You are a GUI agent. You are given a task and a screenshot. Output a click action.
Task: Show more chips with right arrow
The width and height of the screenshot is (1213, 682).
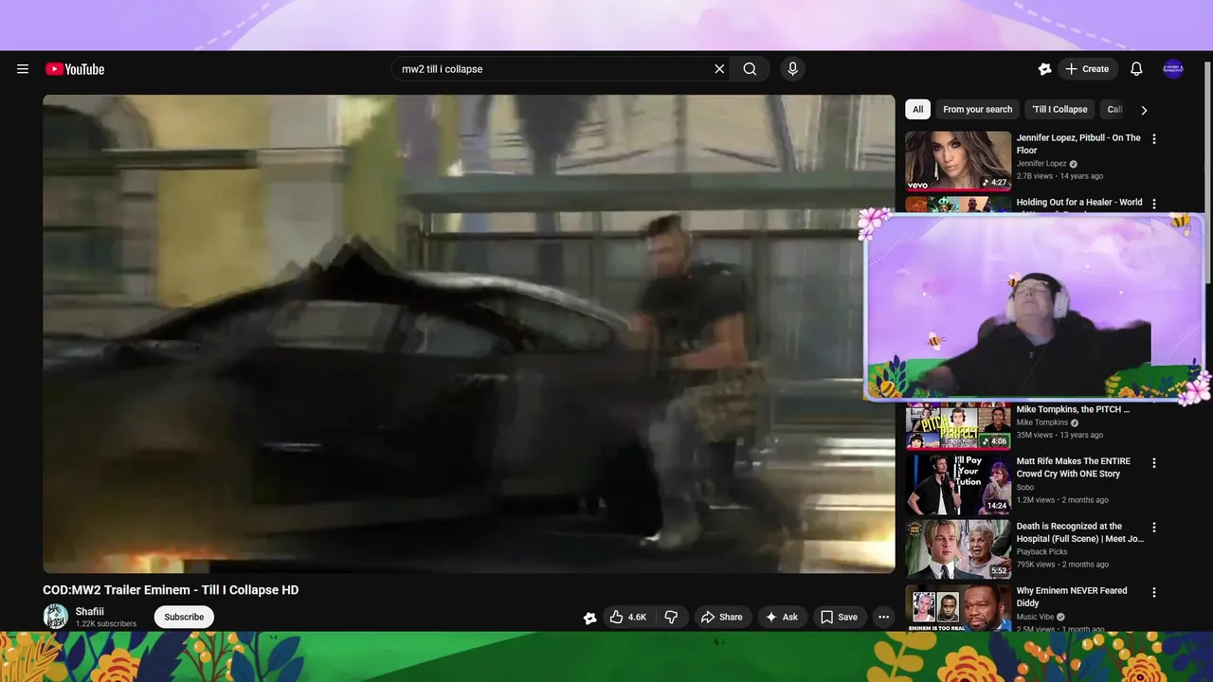(x=1144, y=110)
